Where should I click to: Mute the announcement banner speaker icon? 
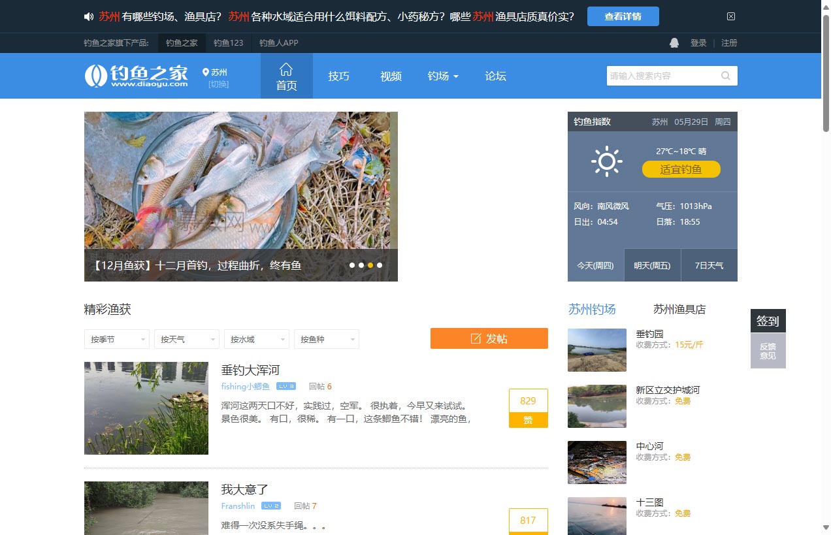click(89, 16)
